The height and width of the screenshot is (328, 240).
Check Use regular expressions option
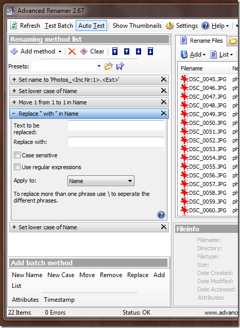coord(17,167)
